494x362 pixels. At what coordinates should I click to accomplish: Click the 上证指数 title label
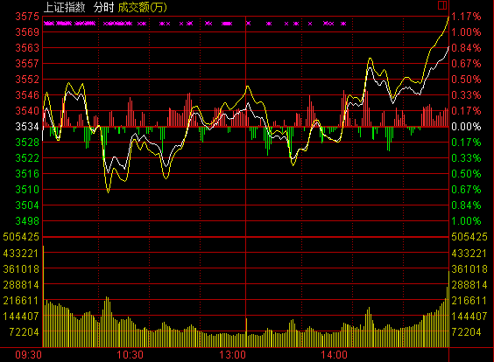tap(64, 7)
